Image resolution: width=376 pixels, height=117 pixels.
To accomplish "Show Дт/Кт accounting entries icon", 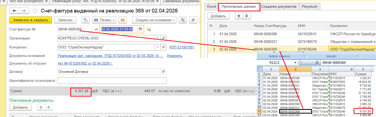I will [x=85, y=20].
